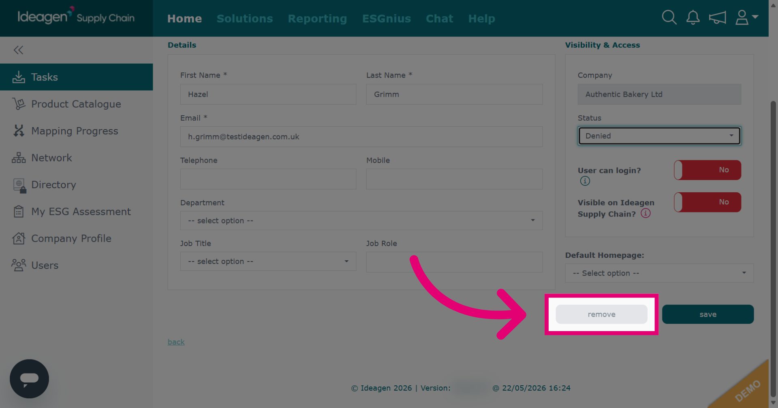Click the Company Profile house icon

click(x=19, y=238)
